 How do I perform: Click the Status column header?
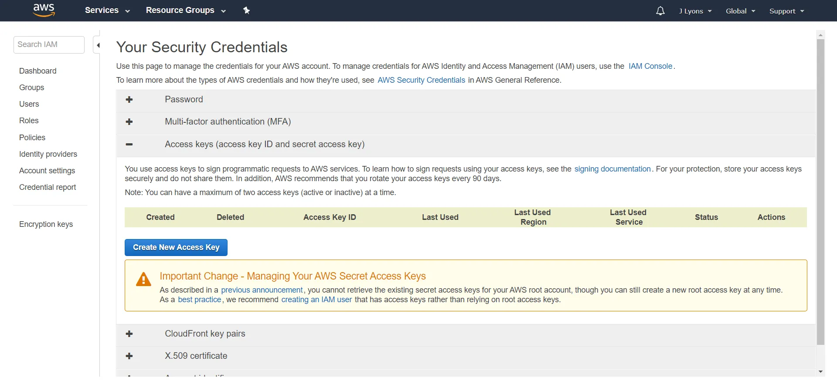[x=706, y=217]
